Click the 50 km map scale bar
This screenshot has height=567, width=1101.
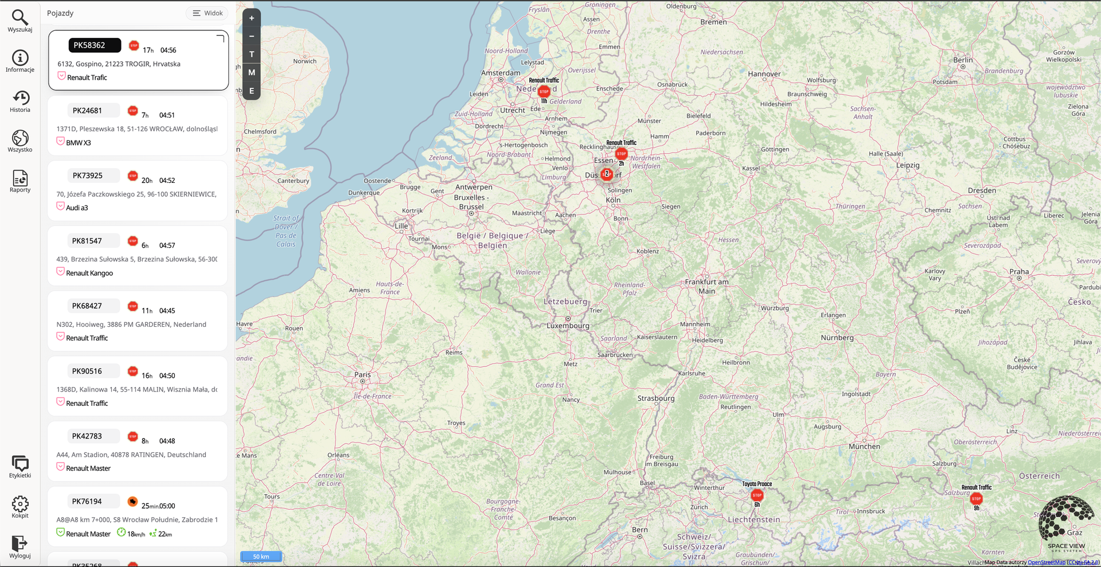(x=261, y=556)
